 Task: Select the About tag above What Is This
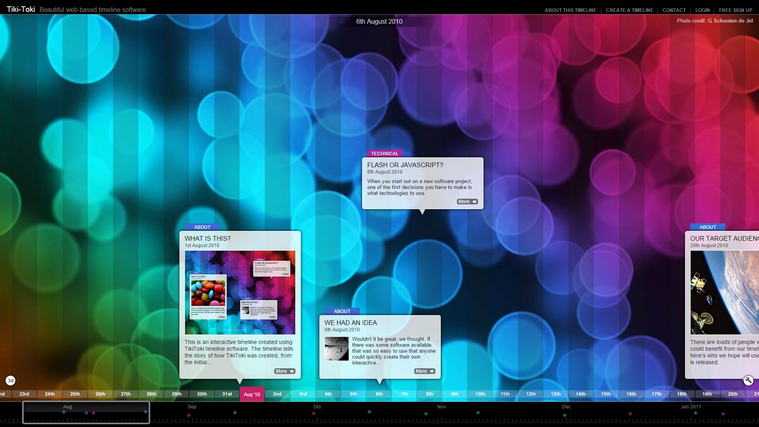pos(202,227)
